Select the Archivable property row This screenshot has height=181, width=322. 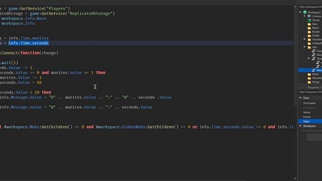pos(310,103)
